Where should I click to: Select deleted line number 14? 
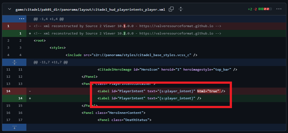(x=9, y=91)
